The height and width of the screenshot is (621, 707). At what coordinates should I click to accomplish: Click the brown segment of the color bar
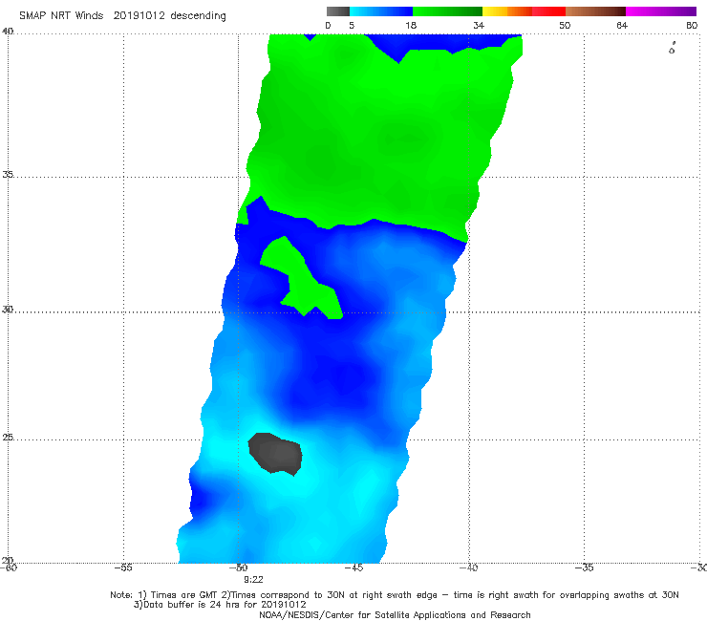(x=595, y=11)
